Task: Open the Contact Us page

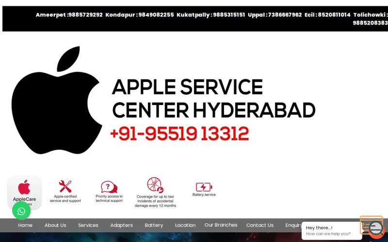Action: [260, 225]
